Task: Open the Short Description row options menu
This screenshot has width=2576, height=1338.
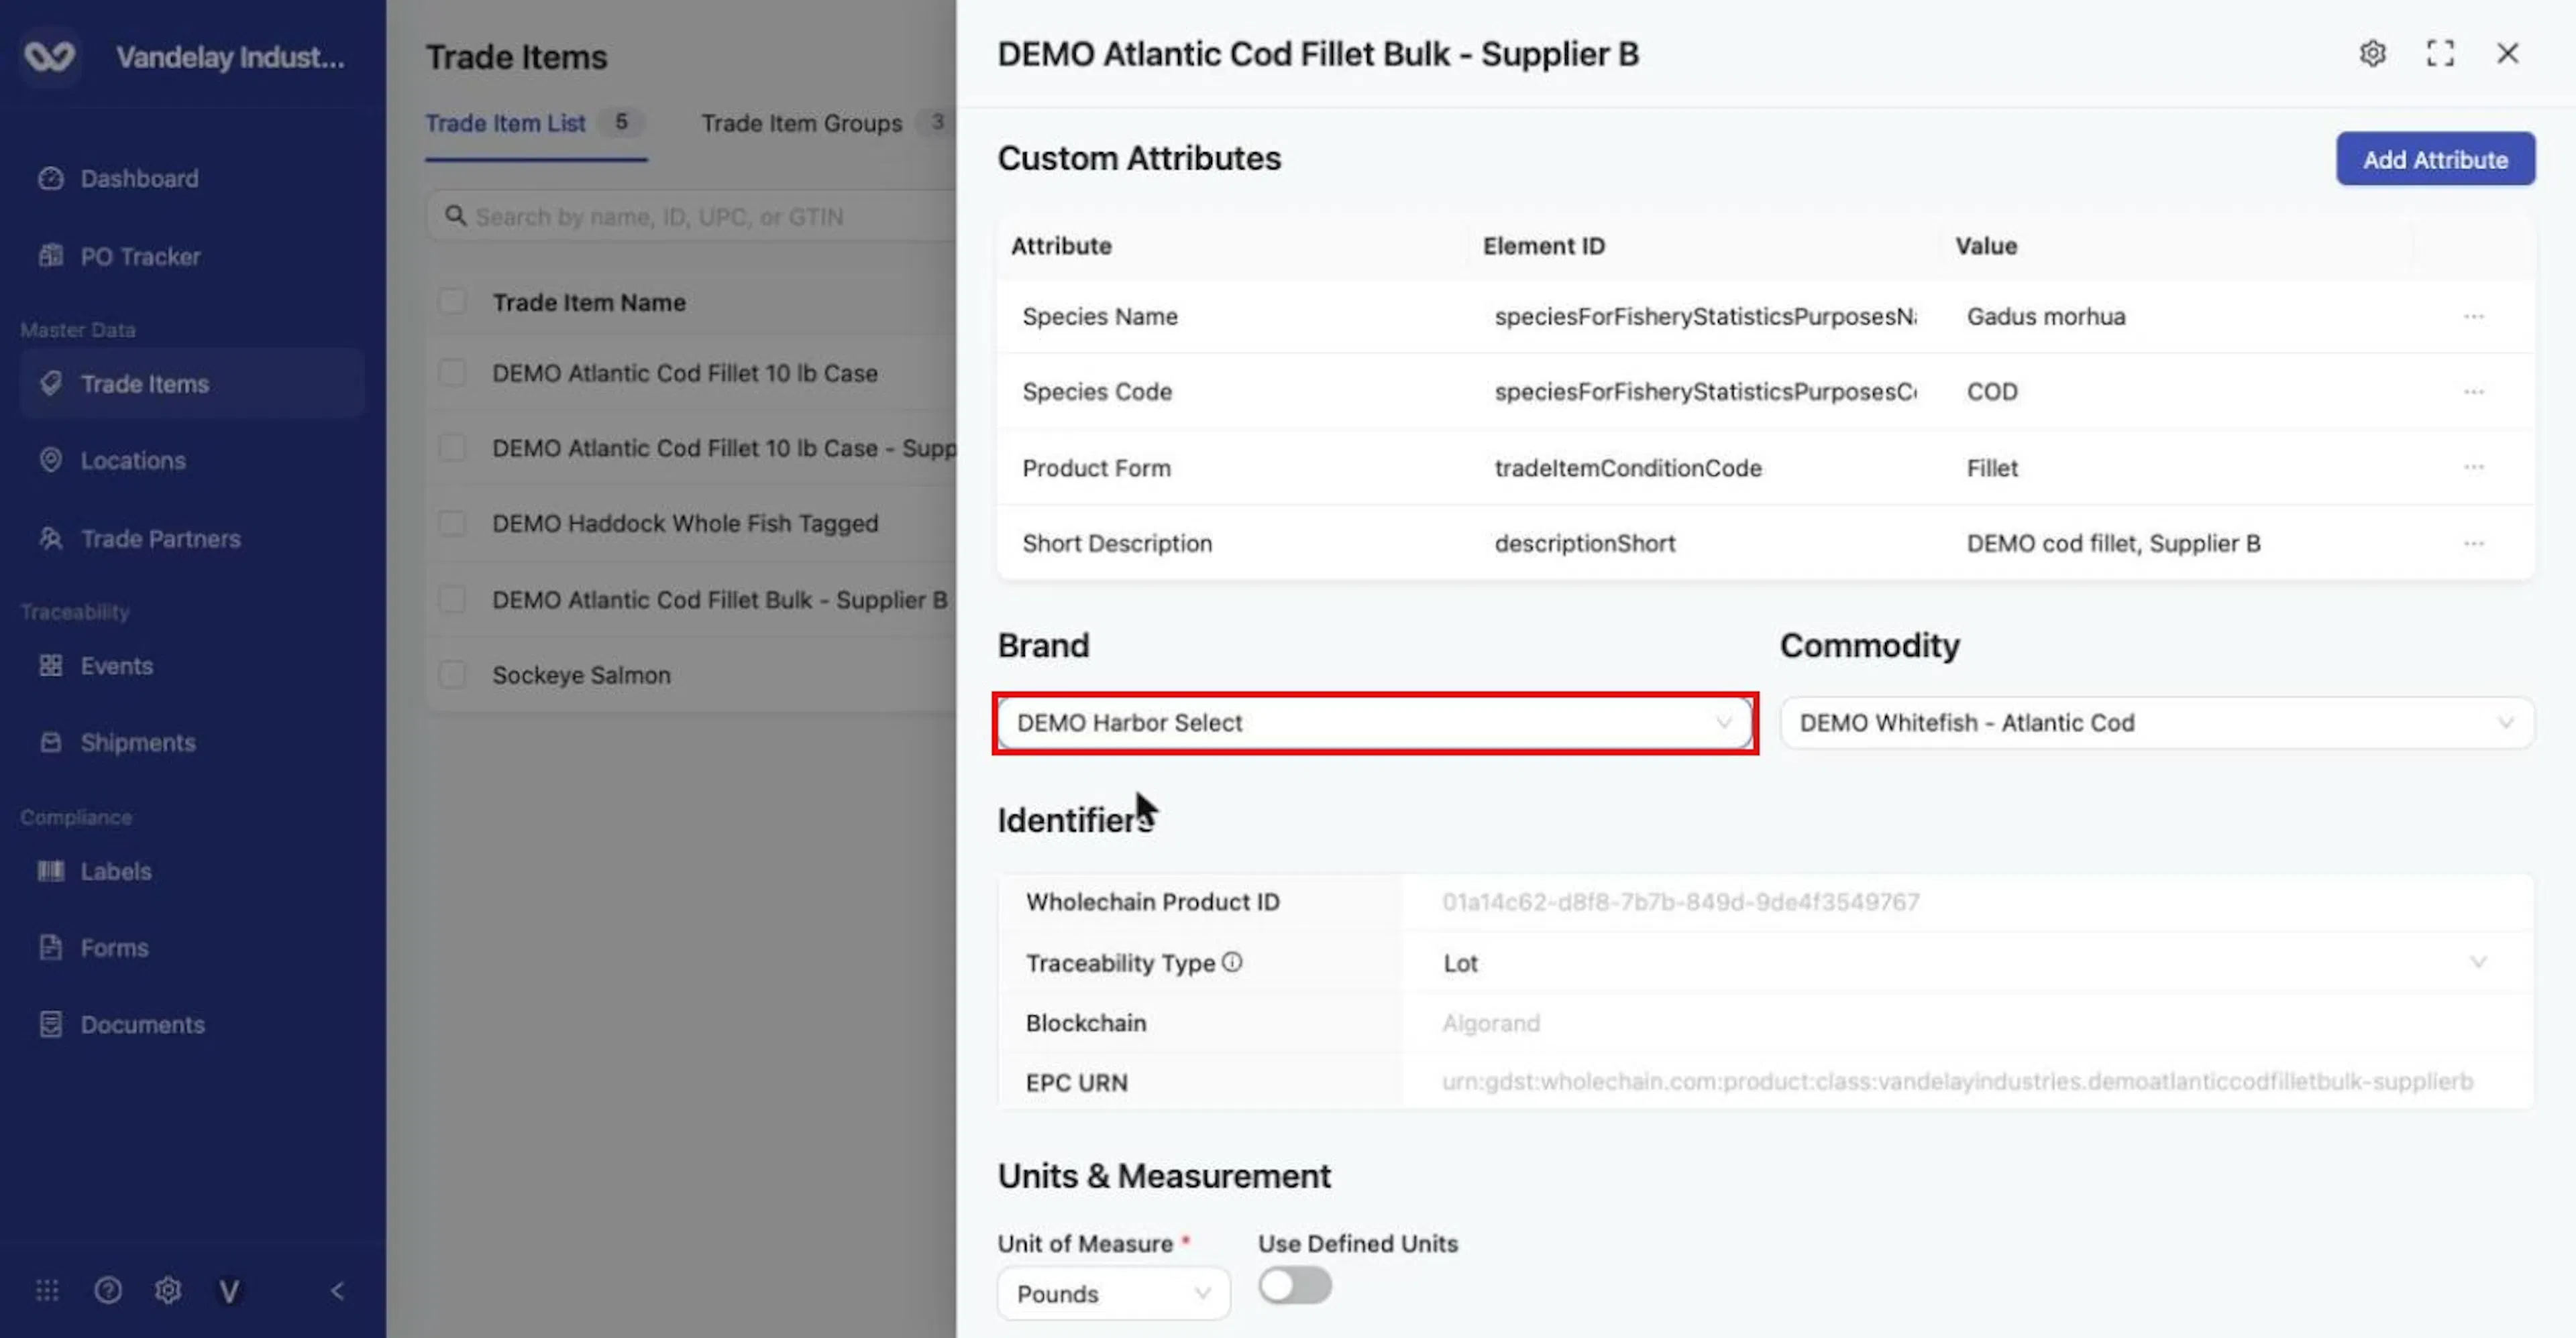Action: 2473,544
